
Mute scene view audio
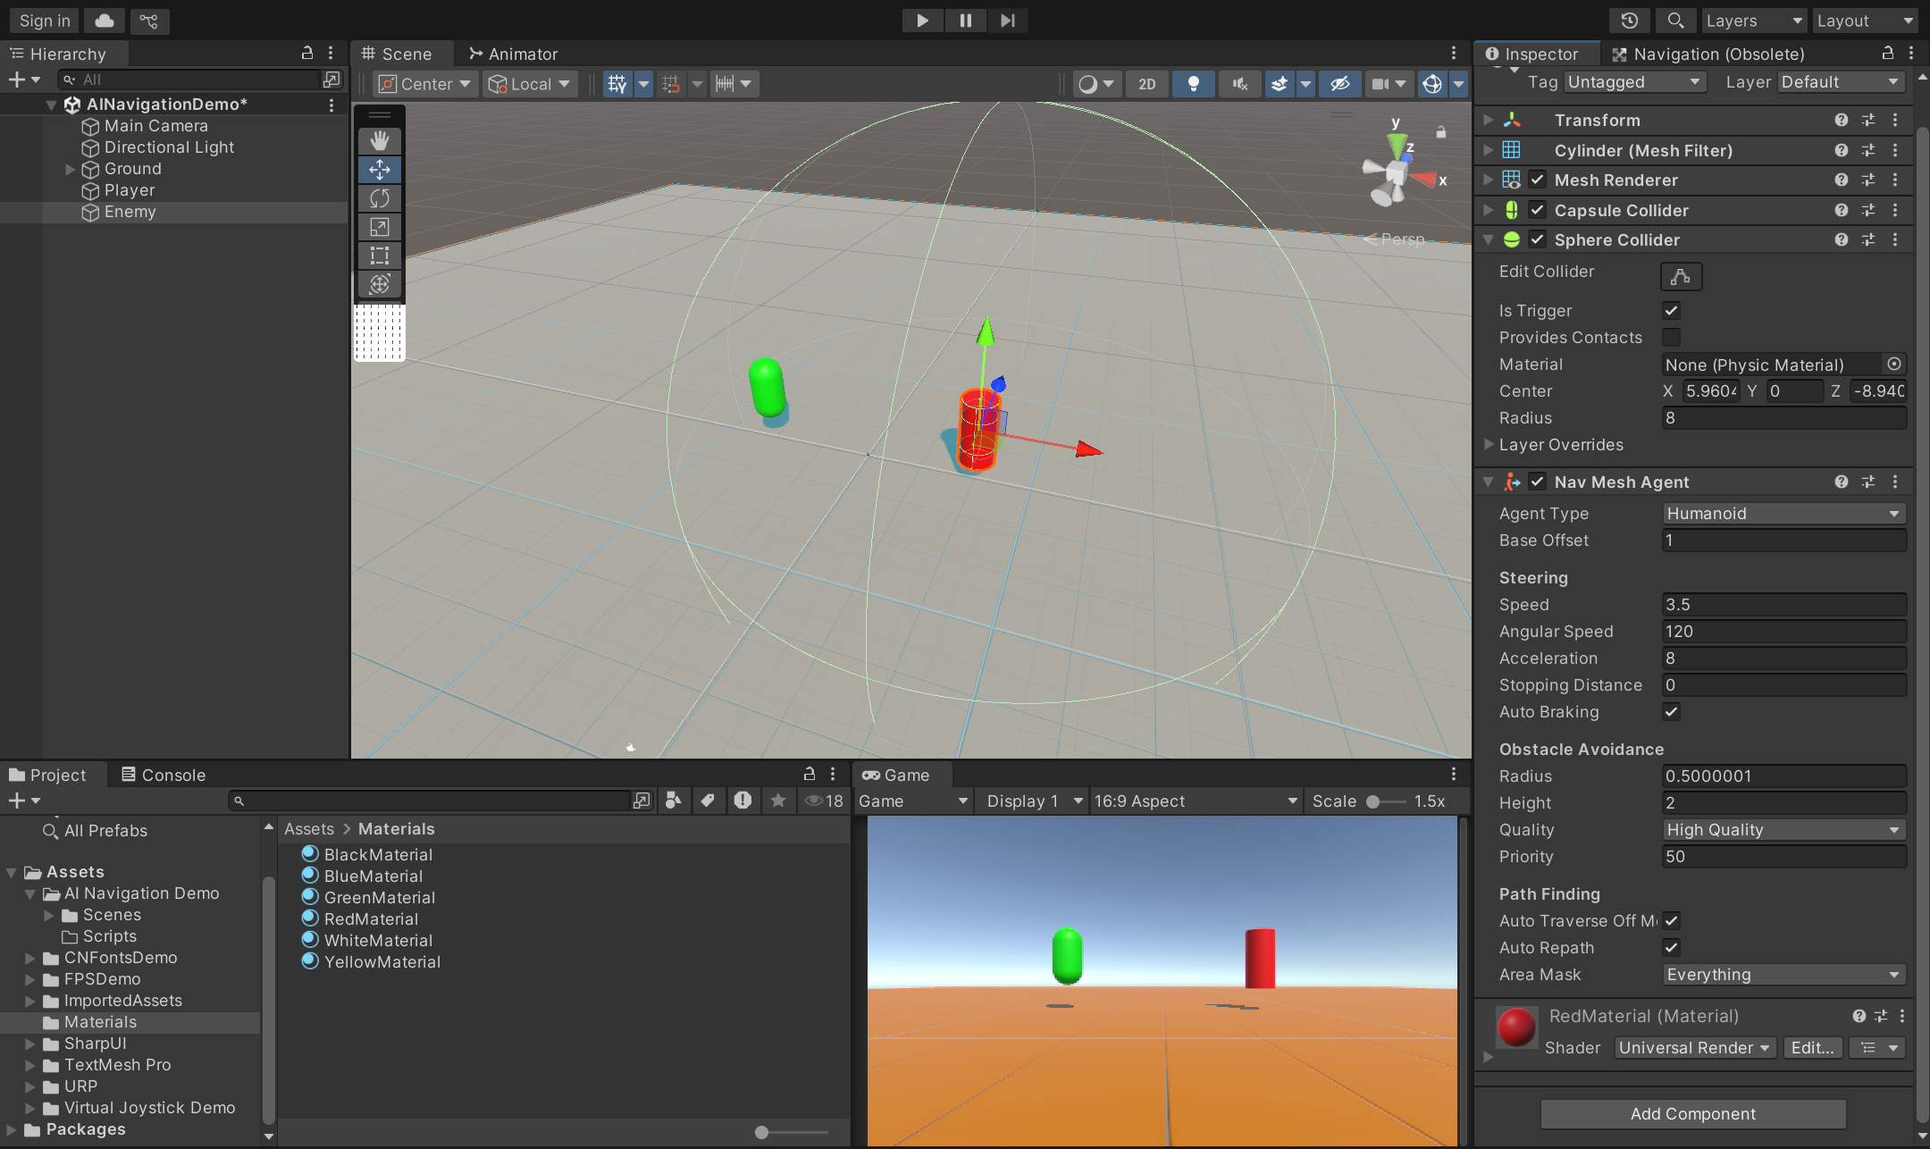(x=1239, y=83)
